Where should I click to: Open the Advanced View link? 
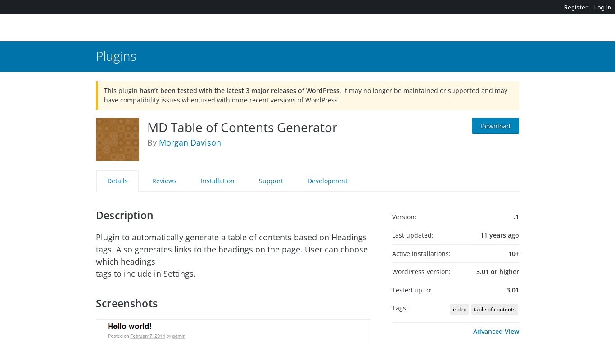[x=496, y=332]
